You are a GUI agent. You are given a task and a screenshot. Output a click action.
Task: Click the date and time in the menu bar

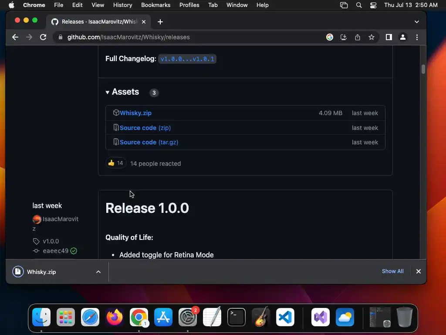[411, 5]
